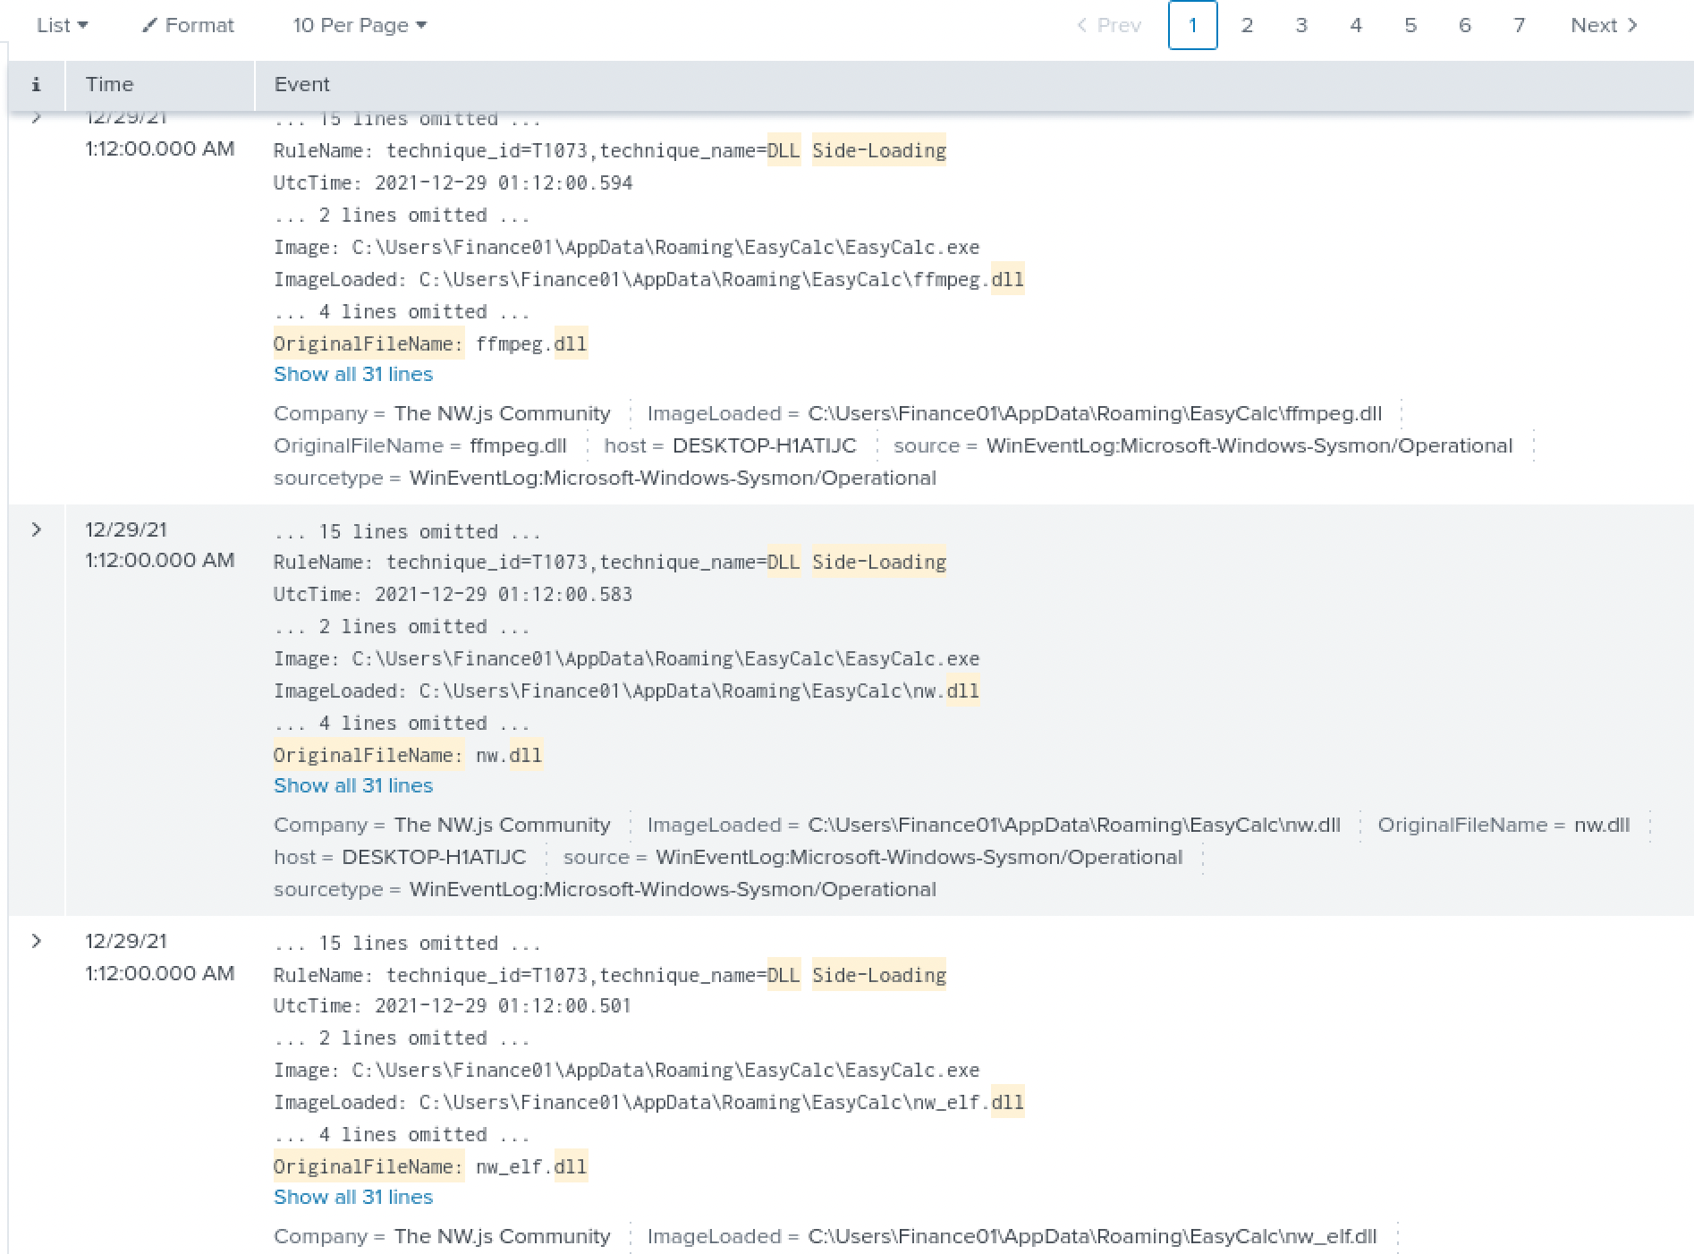Go to results page 4
1694x1254 pixels.
click(1356, 25)
